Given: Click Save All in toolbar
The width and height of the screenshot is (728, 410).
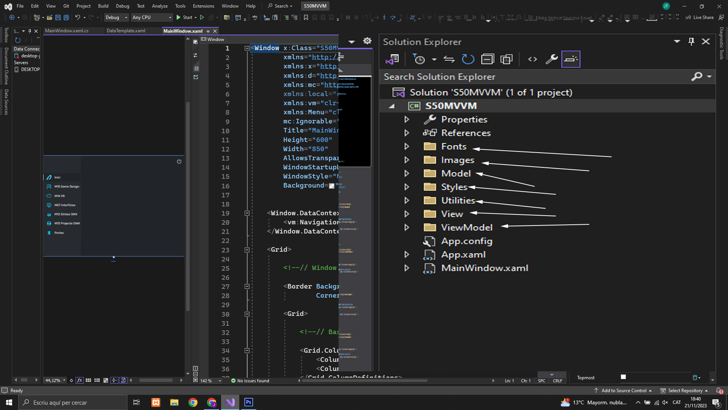Looking at the screenshot, I should [66, 17].
